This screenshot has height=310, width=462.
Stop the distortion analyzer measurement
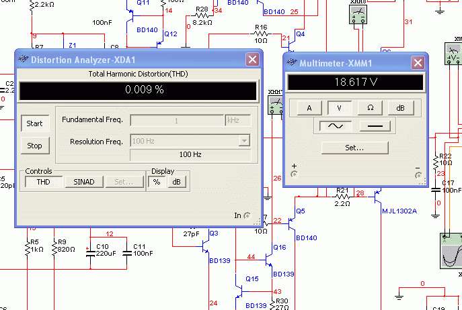pyautogui.click(x=35, y=146)
